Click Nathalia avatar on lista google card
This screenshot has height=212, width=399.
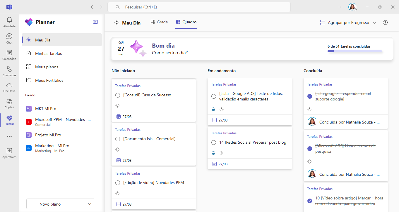click(x=312, y=122)
